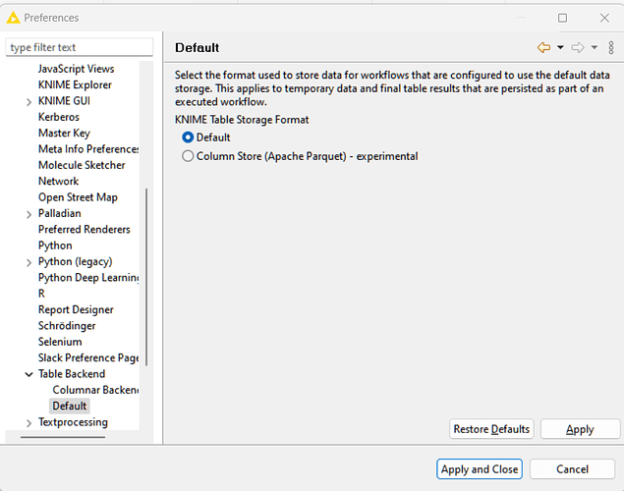Select KNIME GUI in the tree
This screenshot has width=624, height=491.
point(64,101)
